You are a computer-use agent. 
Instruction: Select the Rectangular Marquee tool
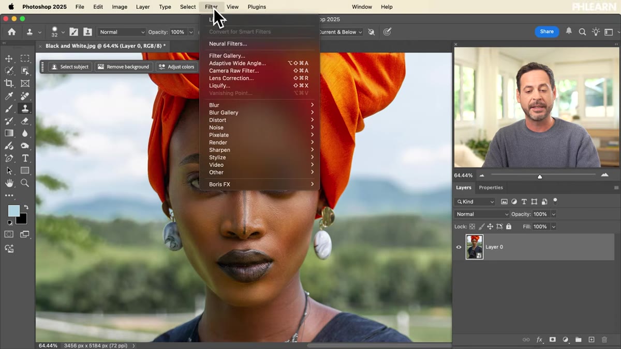(x=25, y=58)
